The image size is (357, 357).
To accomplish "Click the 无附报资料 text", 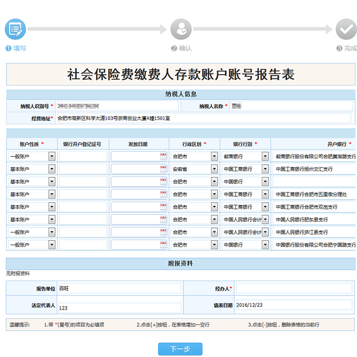I will (x=18, y=274).
